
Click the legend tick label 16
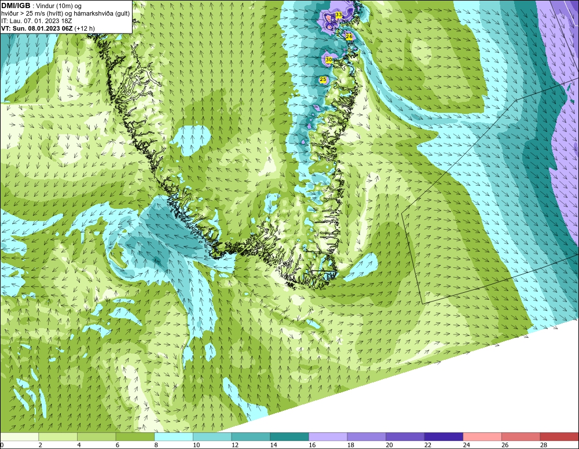coord(312,445)
